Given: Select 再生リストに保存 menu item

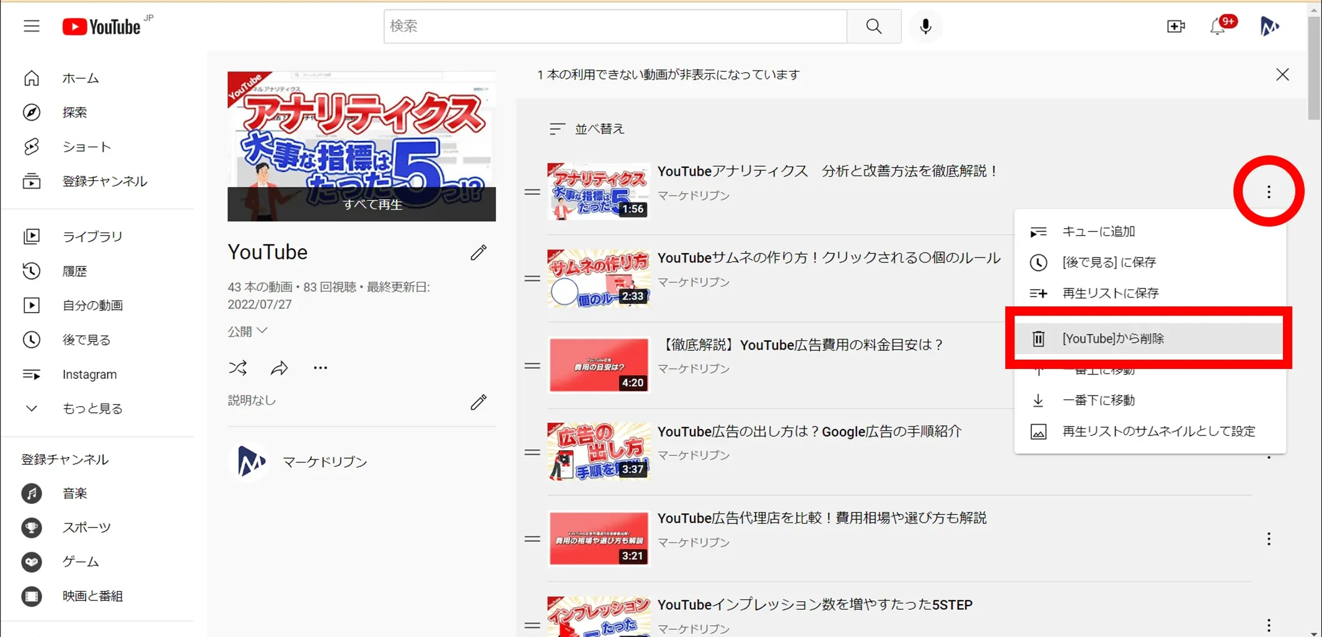Looking at the screenshot, I should (x=1150, y=293).
